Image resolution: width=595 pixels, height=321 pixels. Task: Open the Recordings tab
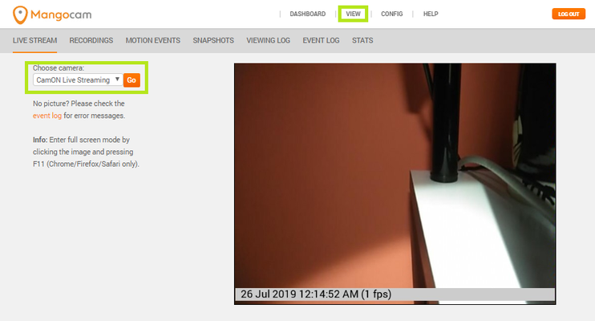click(91, 40)
